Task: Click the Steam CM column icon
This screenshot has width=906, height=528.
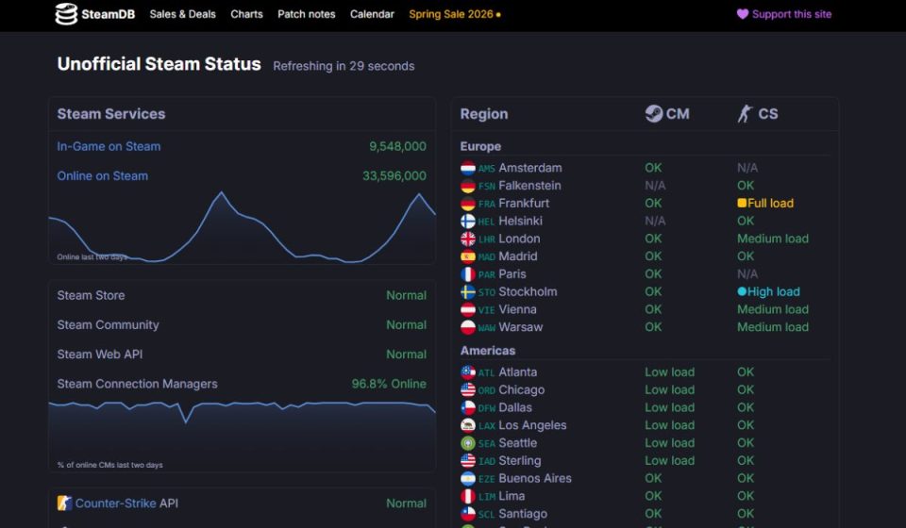Action: 653,114
